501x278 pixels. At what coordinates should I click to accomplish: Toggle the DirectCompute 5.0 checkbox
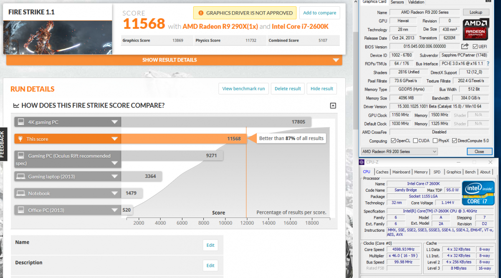click(454, 141)
